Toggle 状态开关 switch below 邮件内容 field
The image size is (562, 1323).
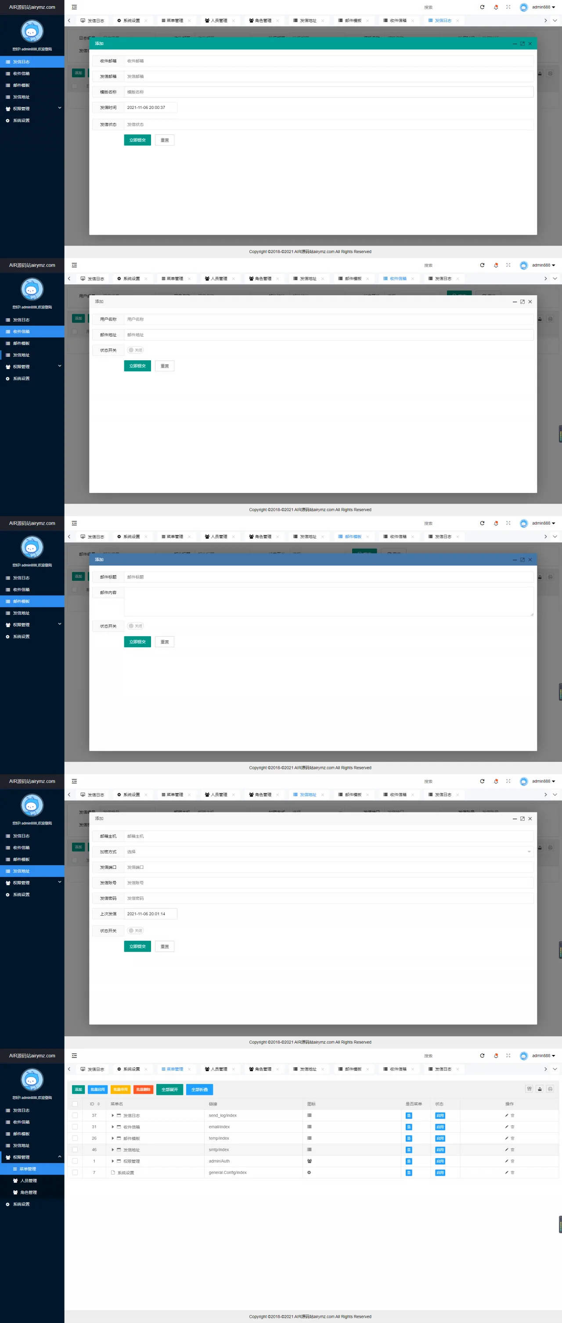[x=136, y=626]
